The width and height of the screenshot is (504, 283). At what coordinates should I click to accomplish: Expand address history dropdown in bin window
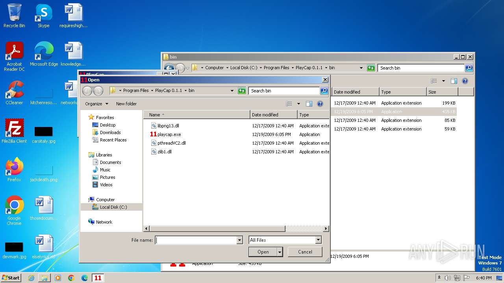tap(361, 68)
